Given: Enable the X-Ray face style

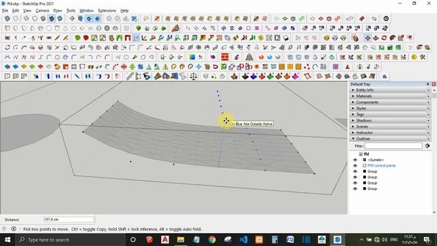Looking at the screenshot, I should [8, 18].
